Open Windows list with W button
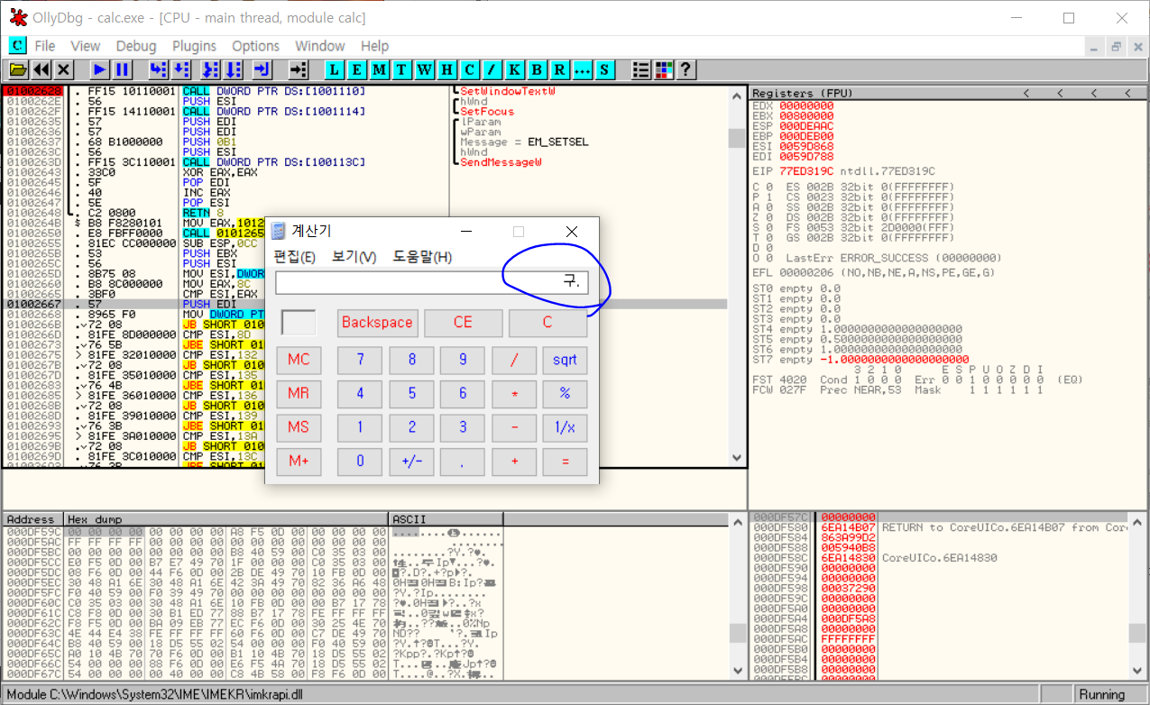 tap(425, 69)
